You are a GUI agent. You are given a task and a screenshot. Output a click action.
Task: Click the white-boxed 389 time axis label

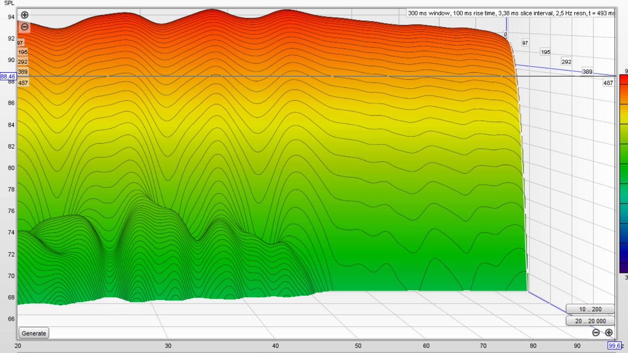587,72
